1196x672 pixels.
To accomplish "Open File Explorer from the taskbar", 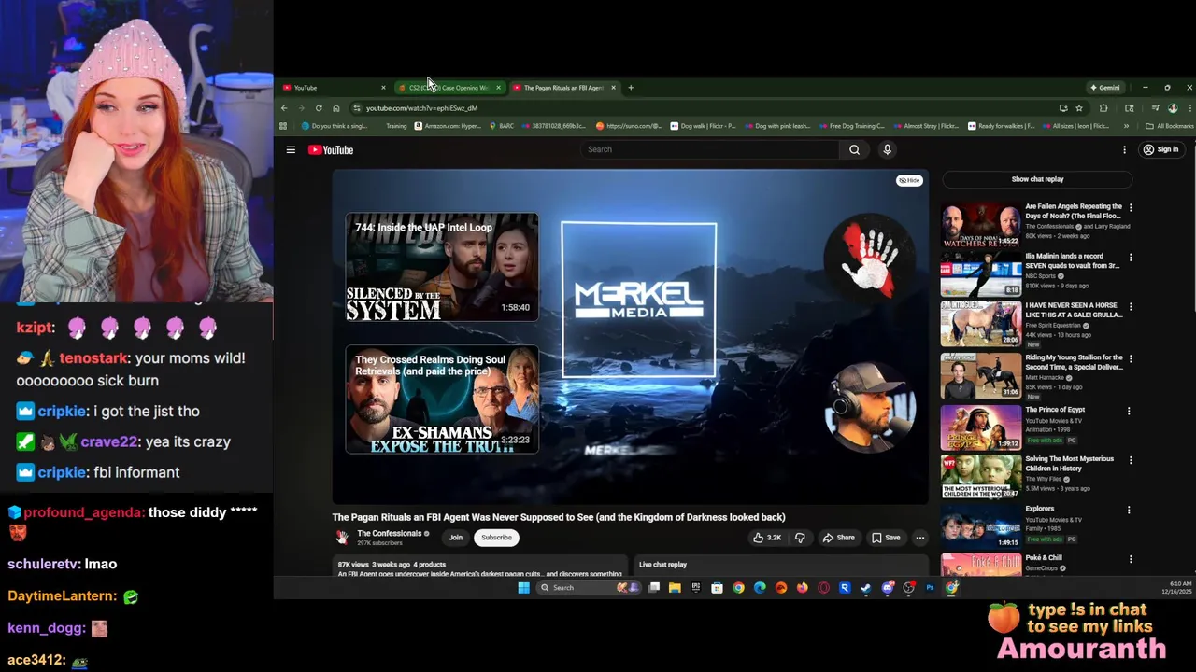I will pos(675,588).
